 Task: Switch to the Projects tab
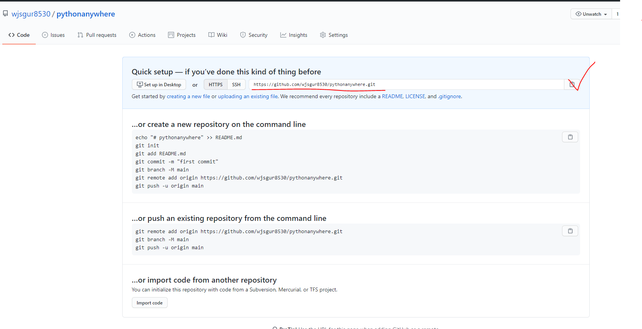point(182,35)
